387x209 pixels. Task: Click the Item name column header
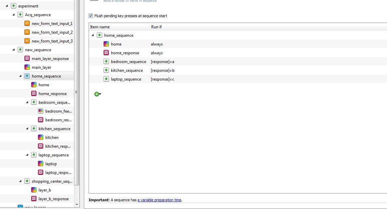pyautogui.click(x=119, y=27)
